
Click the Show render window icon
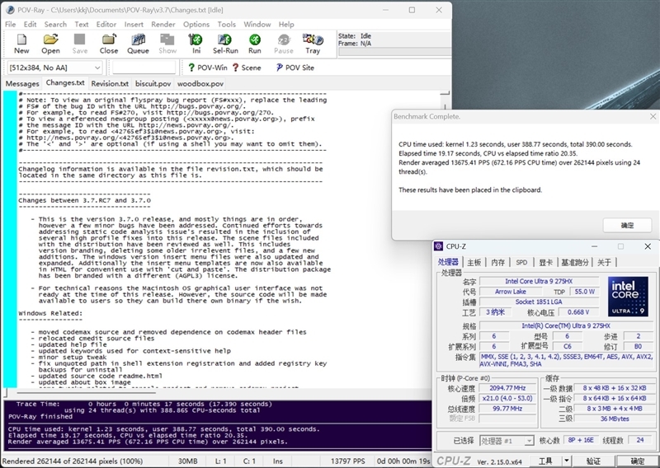coord(167,44)
